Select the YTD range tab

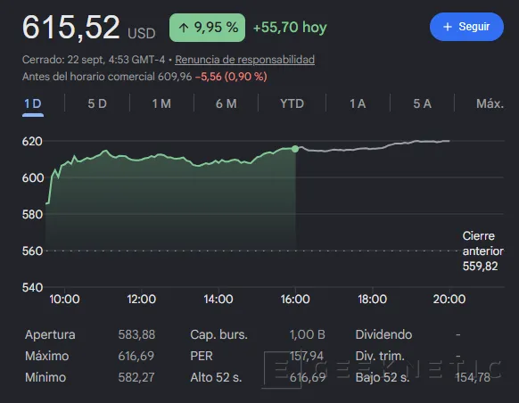(292, 104)
